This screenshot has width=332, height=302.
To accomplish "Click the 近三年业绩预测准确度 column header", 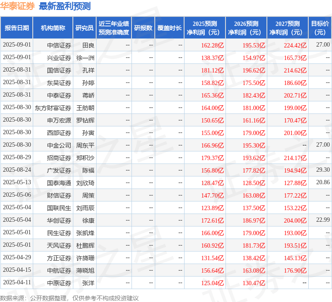I will [113, 28].
